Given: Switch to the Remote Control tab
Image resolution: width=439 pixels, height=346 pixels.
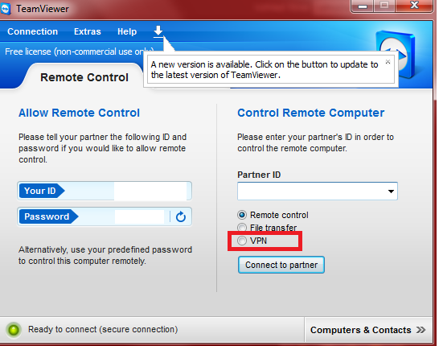Looking at the screenshot, I should point(84,77).
